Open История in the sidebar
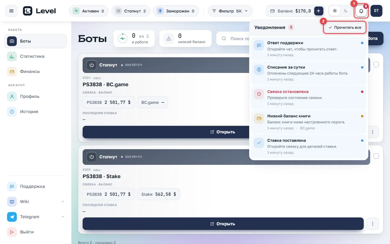 click(36, 112)
